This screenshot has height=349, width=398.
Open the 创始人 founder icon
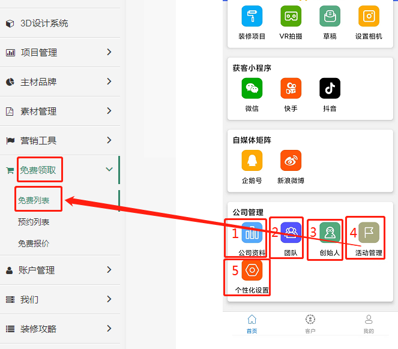tap(330, 233)
